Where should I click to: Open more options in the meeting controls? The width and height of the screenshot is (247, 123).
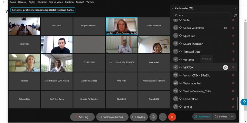(163, 117)
